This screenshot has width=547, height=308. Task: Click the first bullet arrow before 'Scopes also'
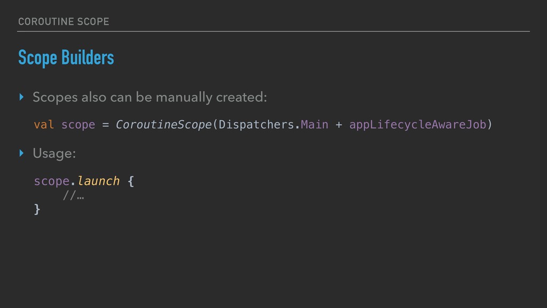pos(21,98)
